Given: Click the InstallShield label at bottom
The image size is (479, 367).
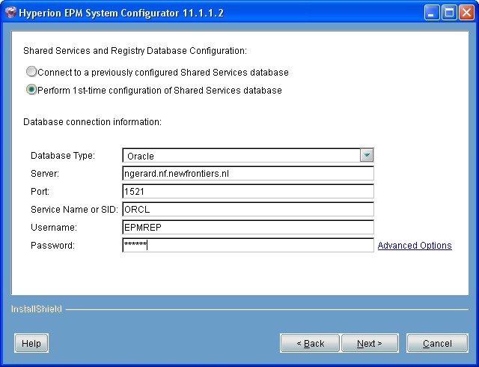Looking at the screenshot, I should [x=37, y=309].
